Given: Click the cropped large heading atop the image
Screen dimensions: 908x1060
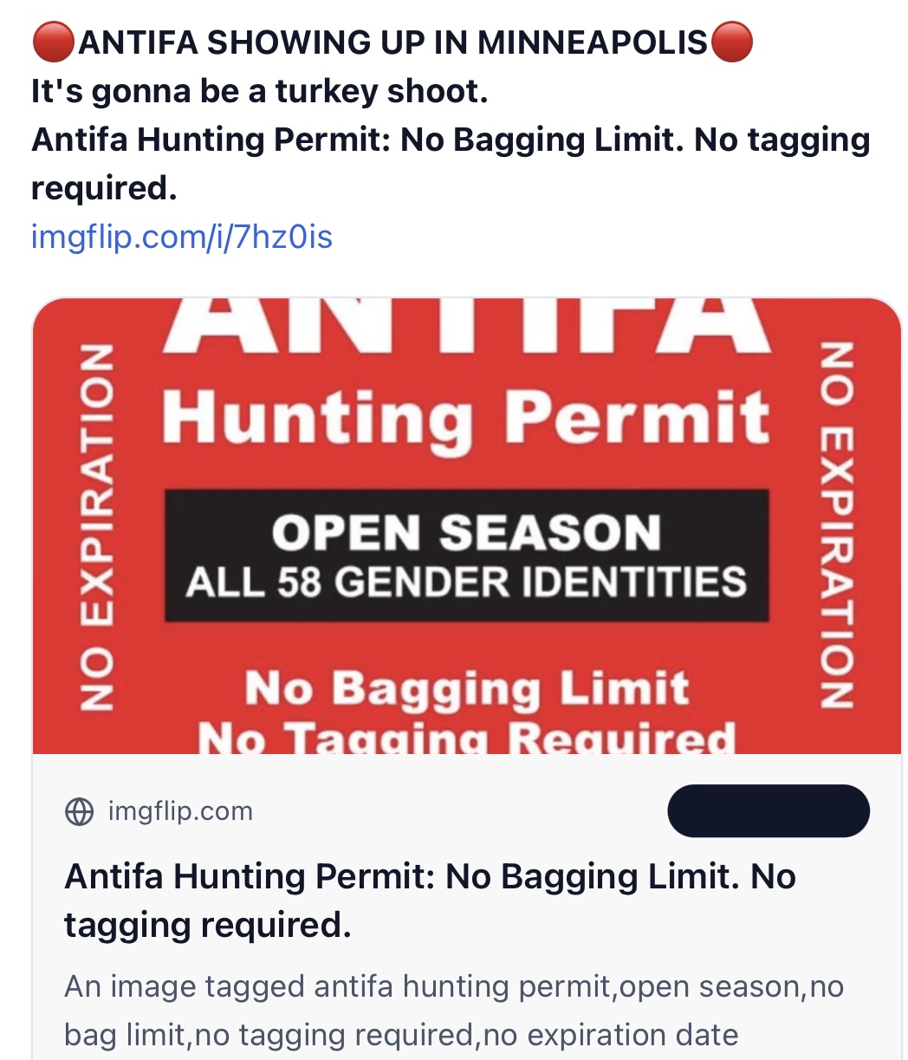Looking at the screenshot, I should coord(466,326).
